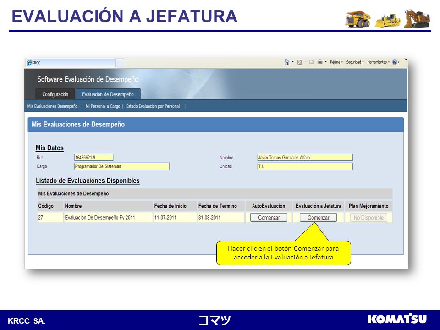Expand toolbar overflow chevron
This screenshot has height=330, width=440.
coord(405,60)
